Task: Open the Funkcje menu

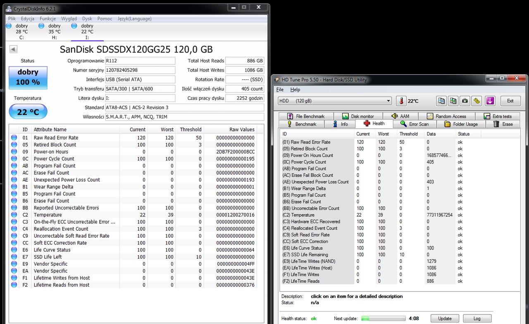Action: (x=48, y=19)
